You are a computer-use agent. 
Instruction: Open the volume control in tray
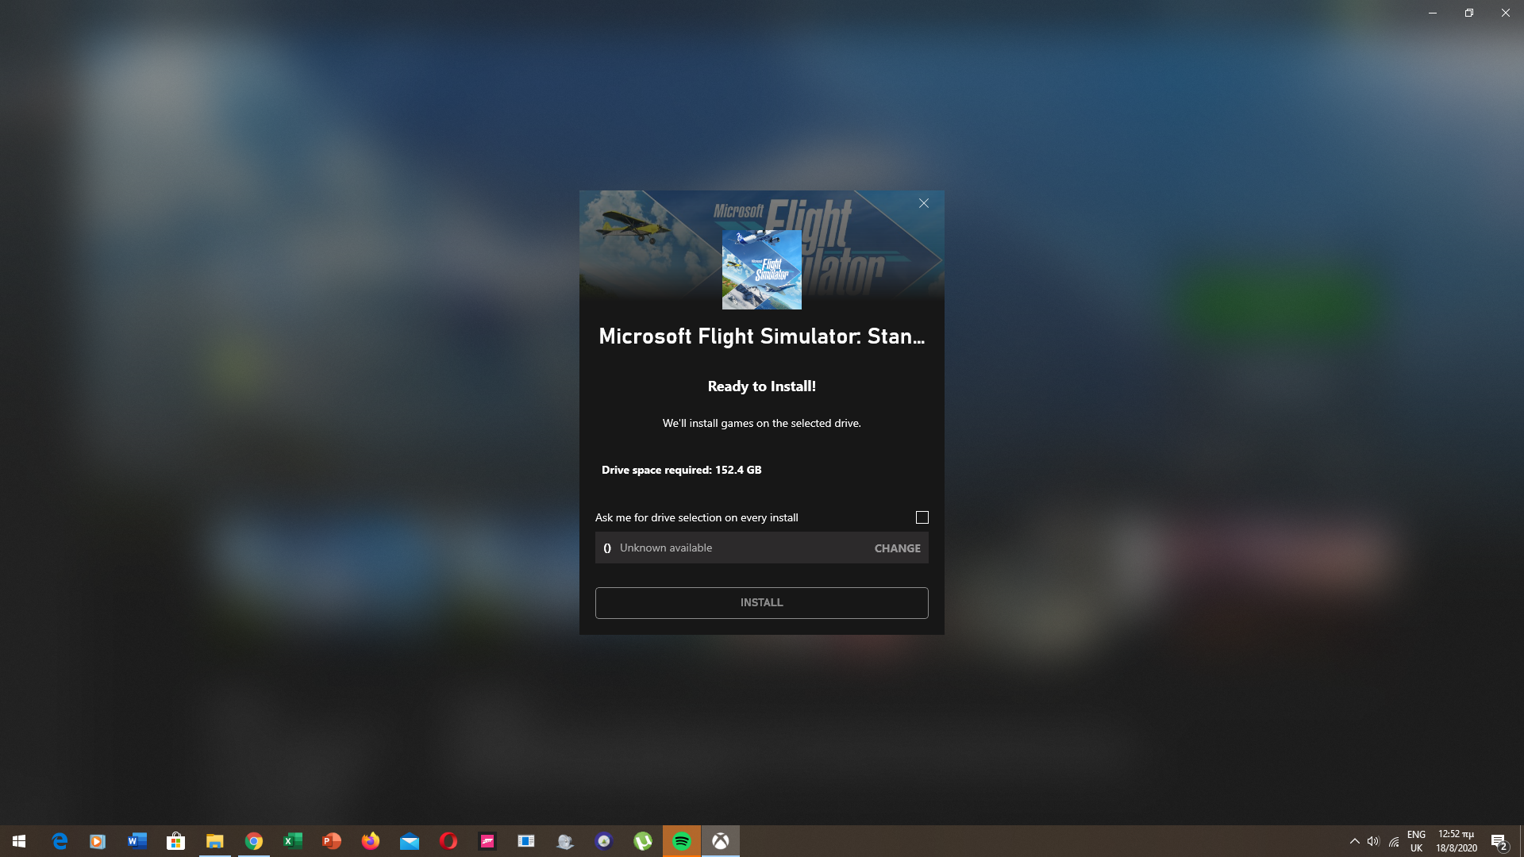pyautogui.click(x=1373, y=841)
